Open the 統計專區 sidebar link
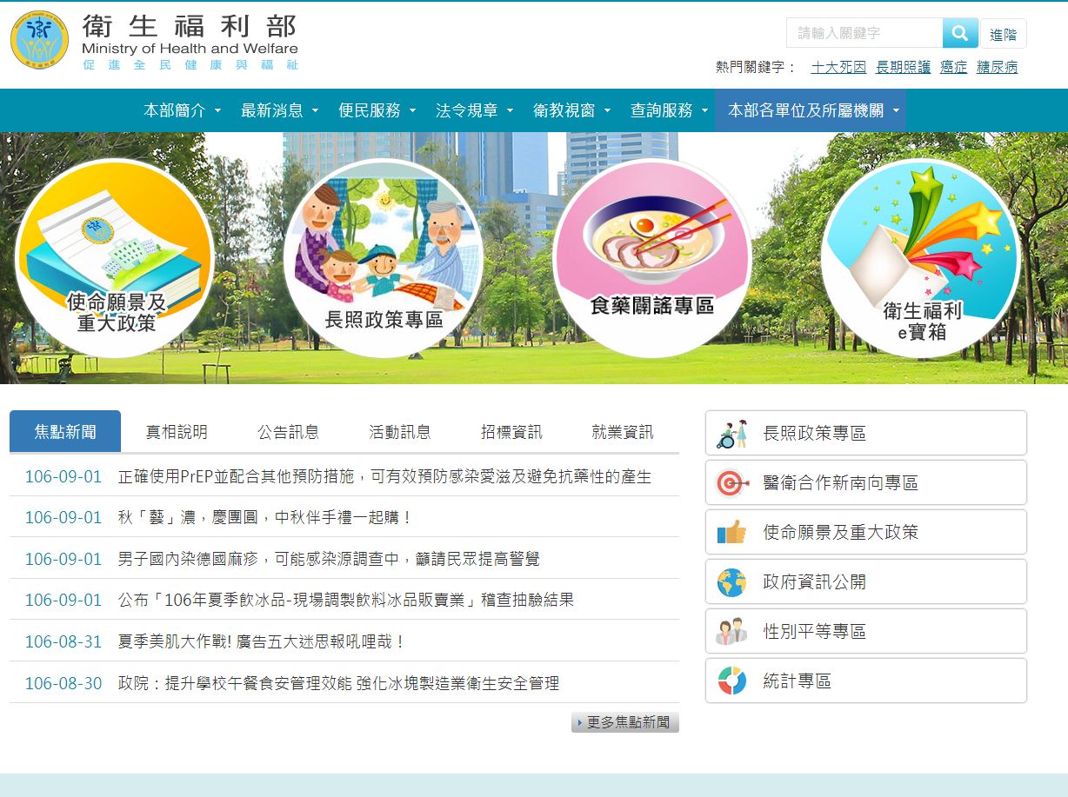 click(x=866, y=681)
